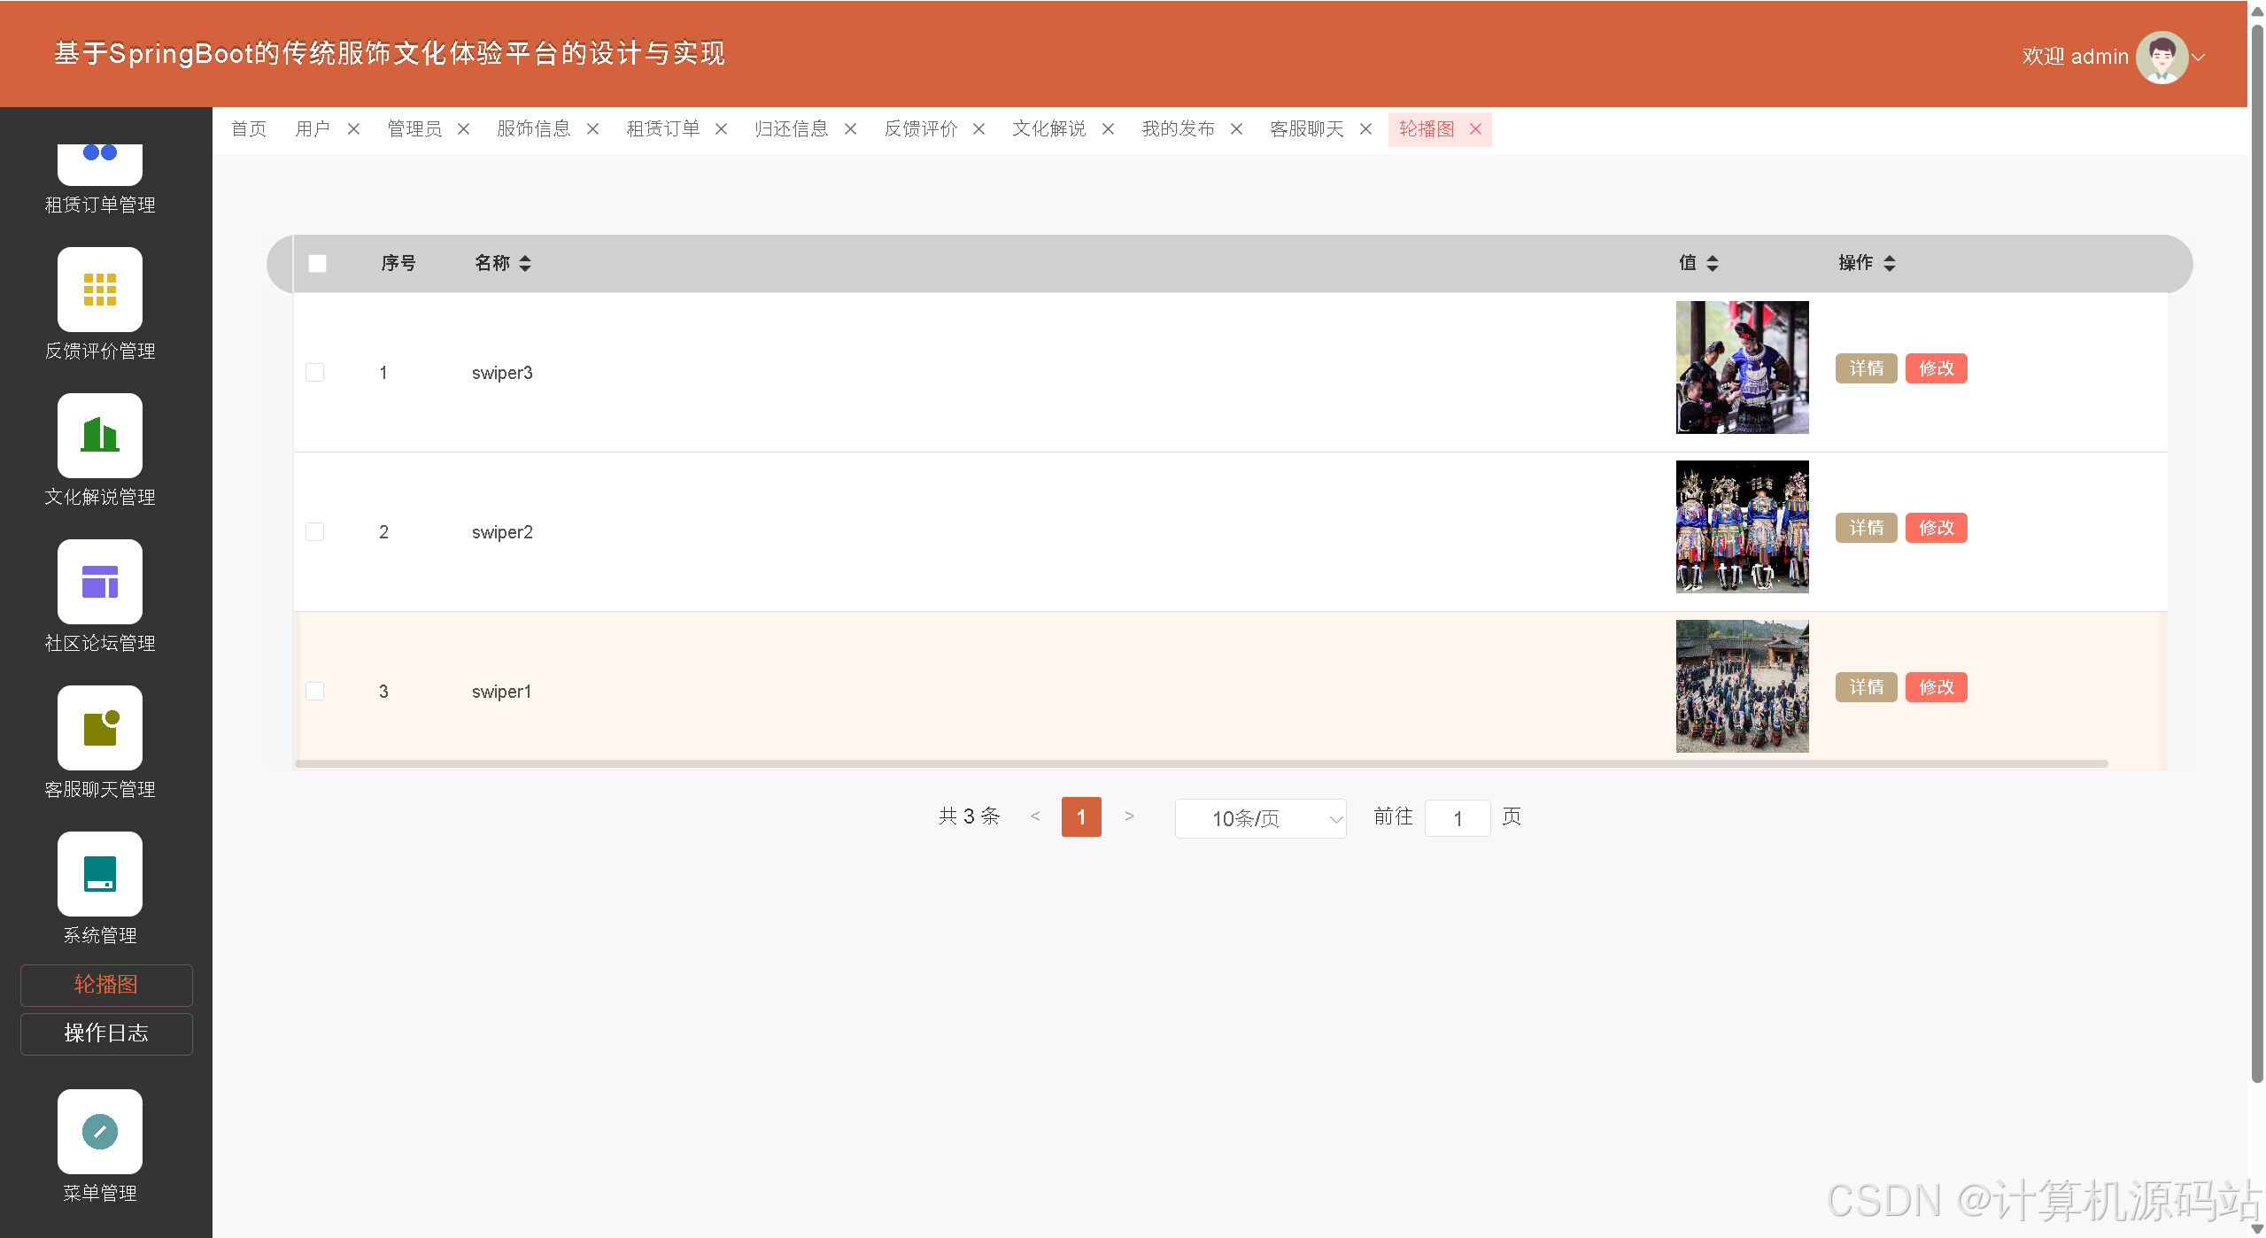Switch to the 服饰信息 tab
This screenshot has height=1238, width=2266.
[x=534, y=129]
